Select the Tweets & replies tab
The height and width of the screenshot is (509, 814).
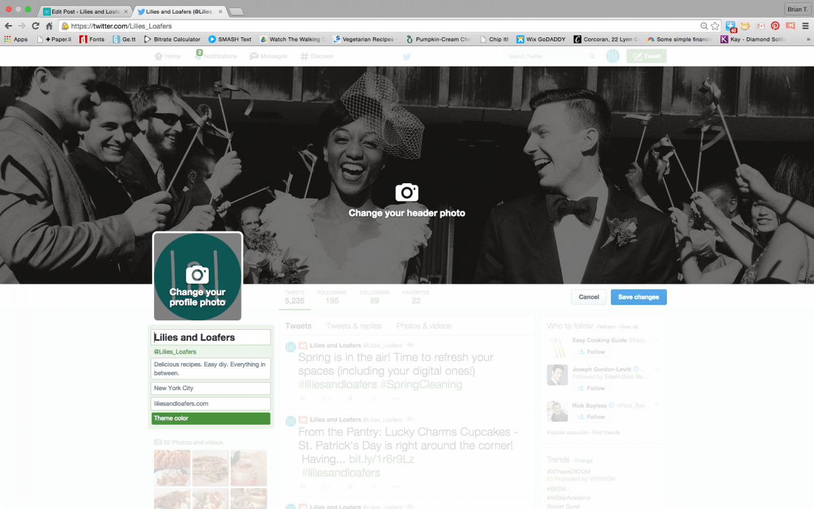pyautogui.click(x=354, y=326)
